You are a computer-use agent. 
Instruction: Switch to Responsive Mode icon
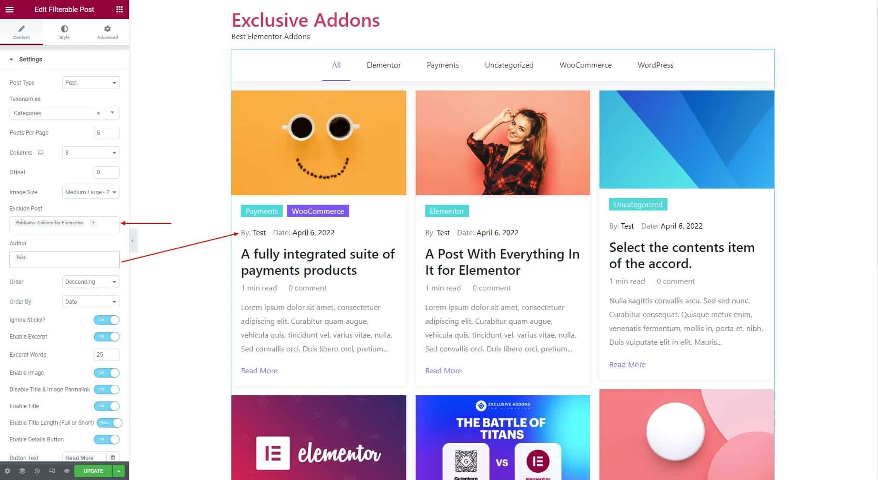click(52, 471)
